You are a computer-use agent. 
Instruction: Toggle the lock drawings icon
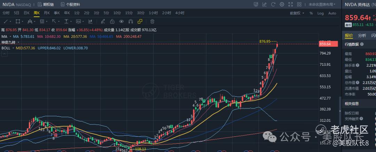pos(112,22)
